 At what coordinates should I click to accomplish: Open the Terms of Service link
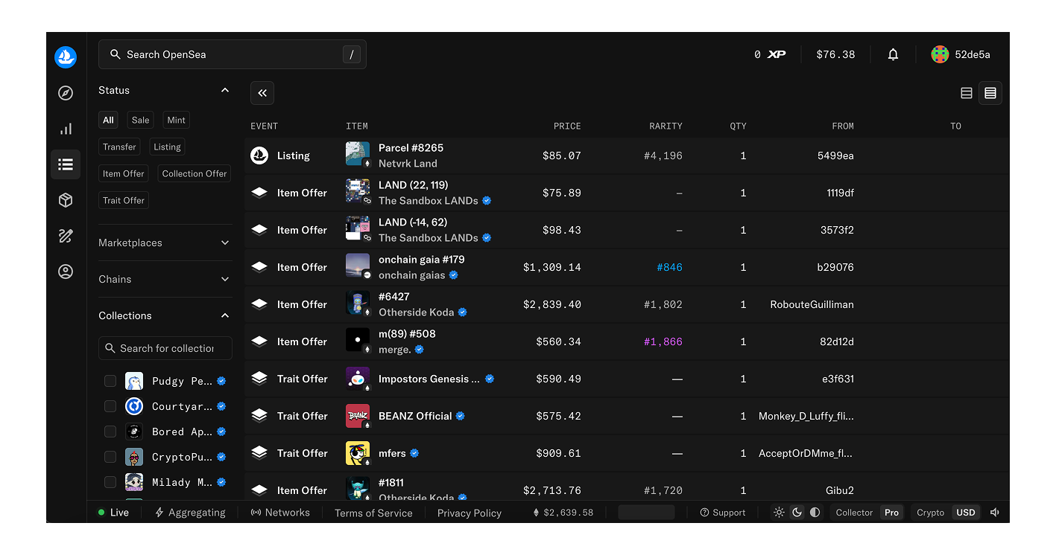[373, 513]
